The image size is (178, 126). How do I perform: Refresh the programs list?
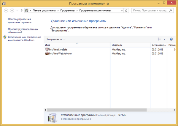[x=126, y=11]
